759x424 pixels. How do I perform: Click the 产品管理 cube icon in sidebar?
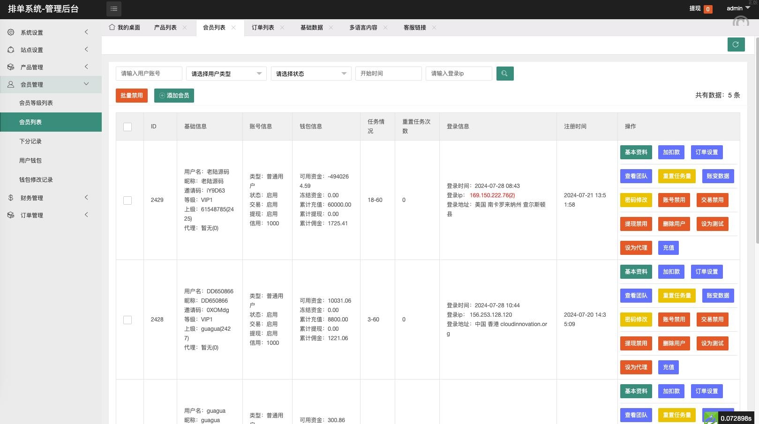(11, 67)
